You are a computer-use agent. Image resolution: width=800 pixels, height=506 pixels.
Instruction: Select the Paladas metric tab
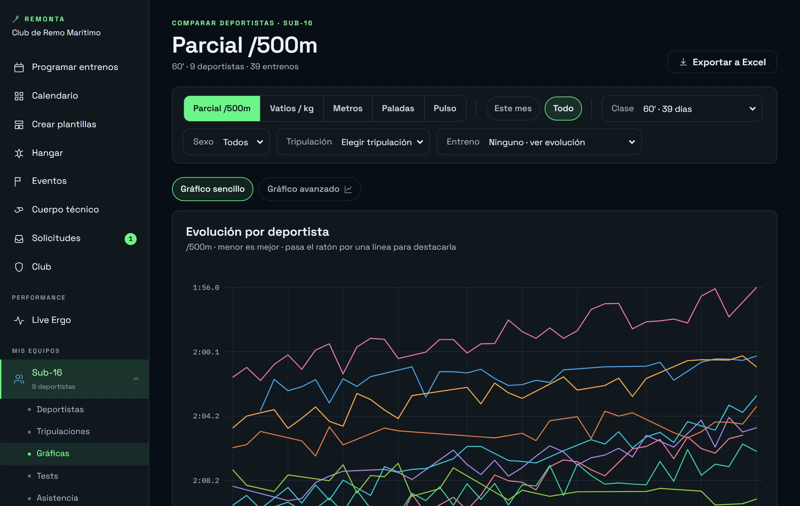tap(398, 109)
